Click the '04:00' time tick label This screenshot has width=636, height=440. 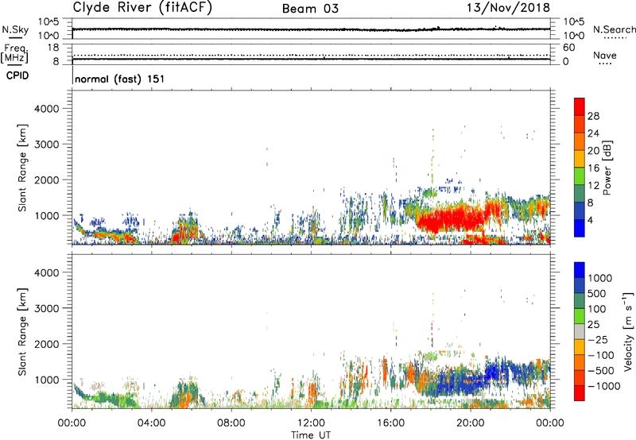point(151,423)
